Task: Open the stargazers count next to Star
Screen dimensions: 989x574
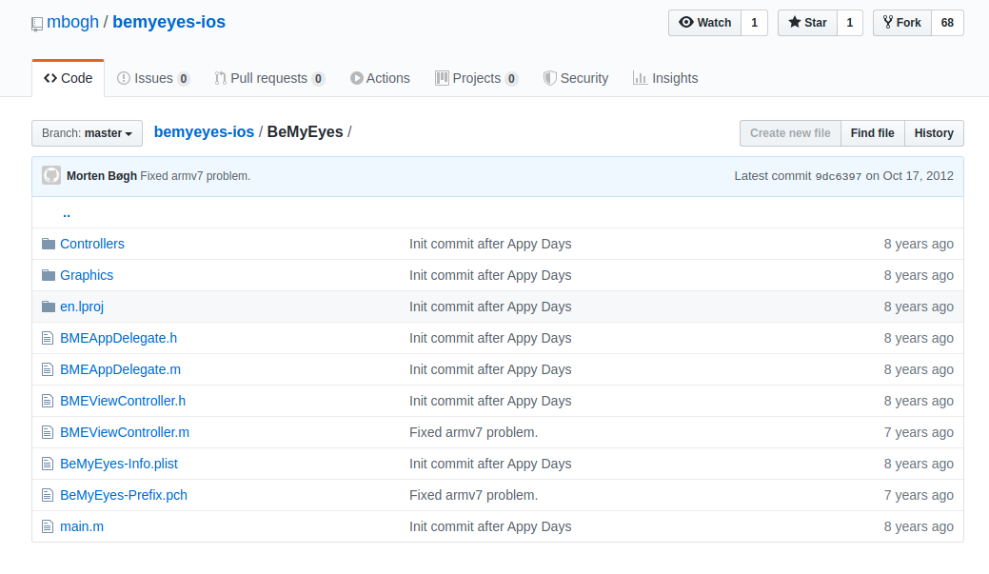Action: 850,23
